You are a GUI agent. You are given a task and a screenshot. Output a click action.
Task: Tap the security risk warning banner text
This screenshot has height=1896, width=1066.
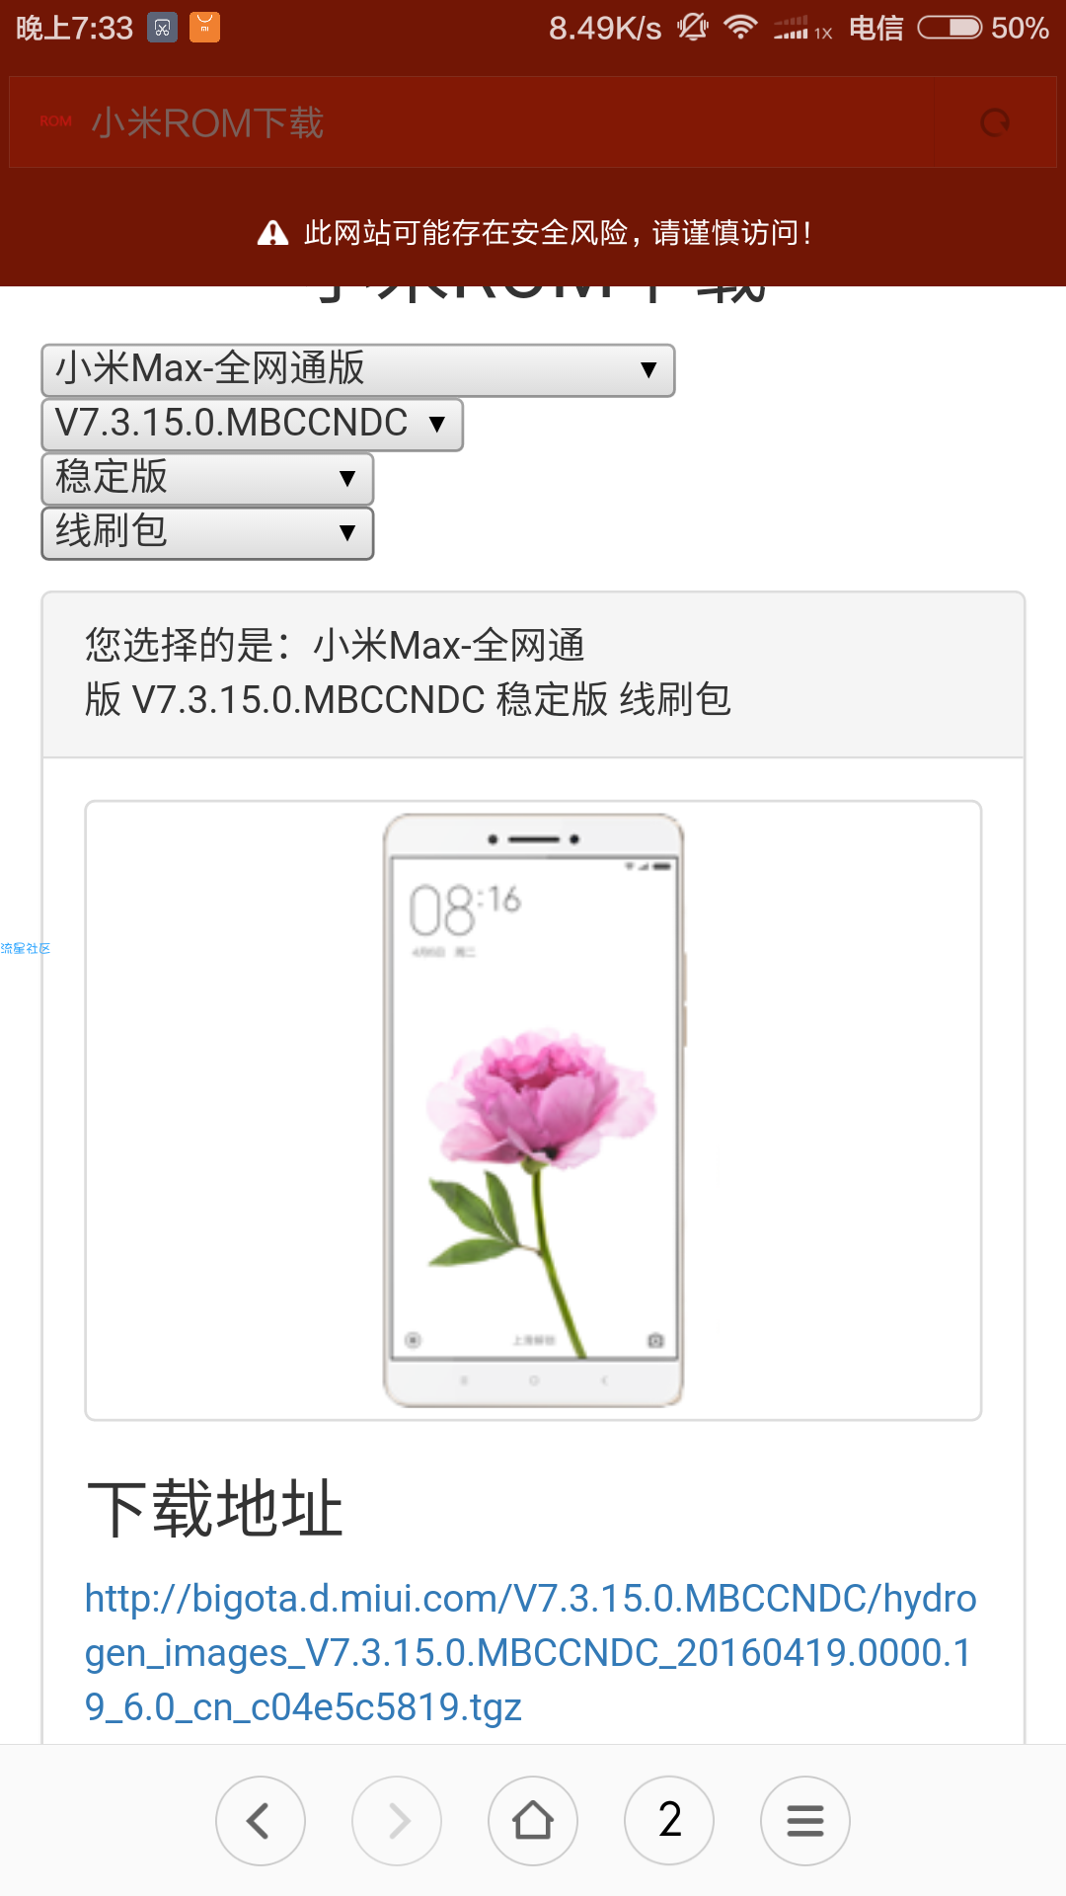(559, 233)
